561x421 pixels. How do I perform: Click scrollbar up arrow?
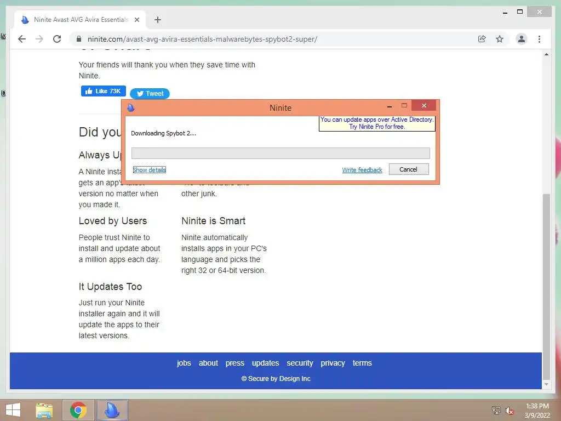click(546, 54)
